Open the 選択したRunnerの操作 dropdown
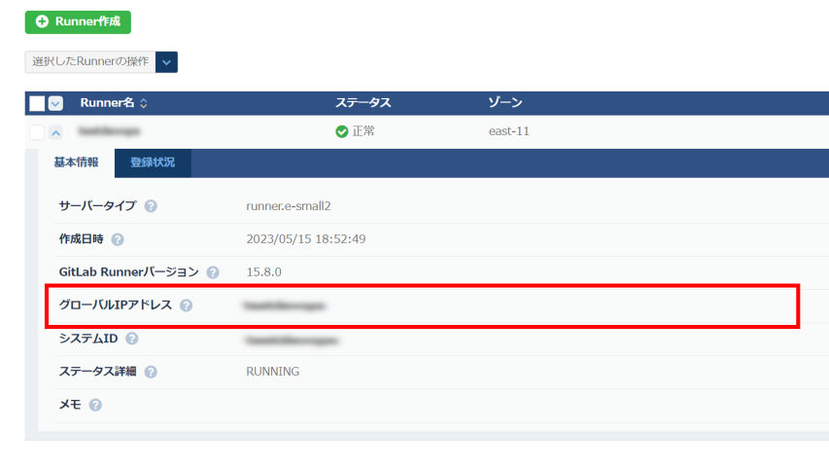This screenshot has height=467, width=829. pos(166,62)
